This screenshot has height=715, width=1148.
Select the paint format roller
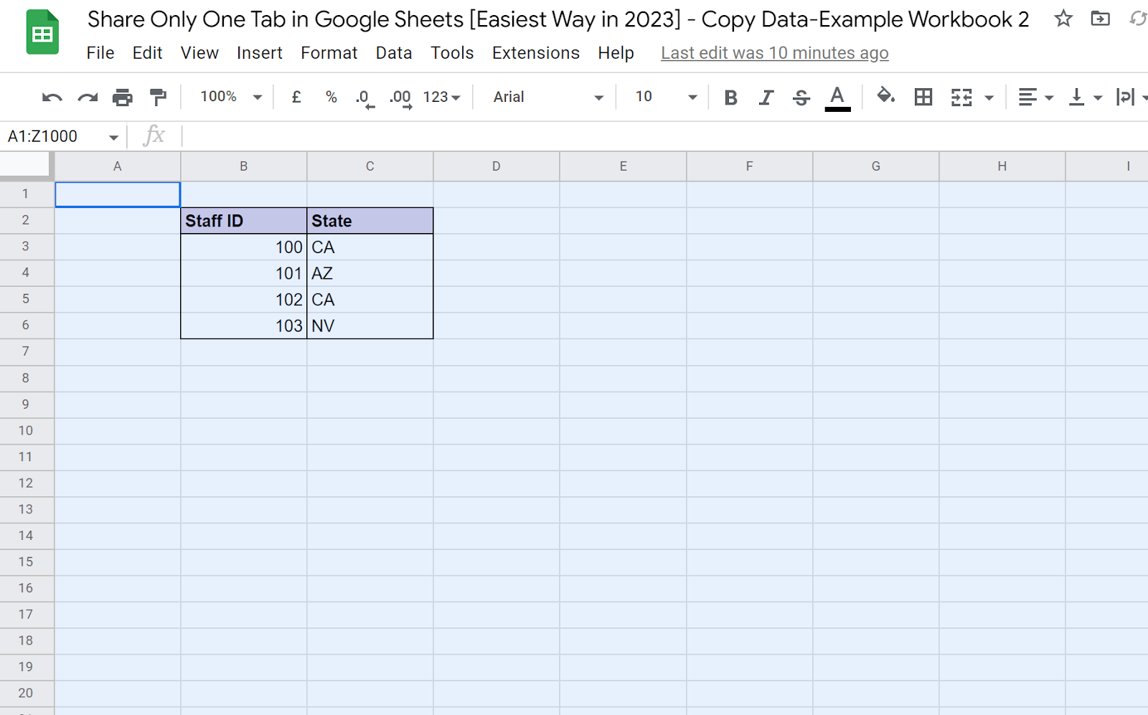pos(158,98)
